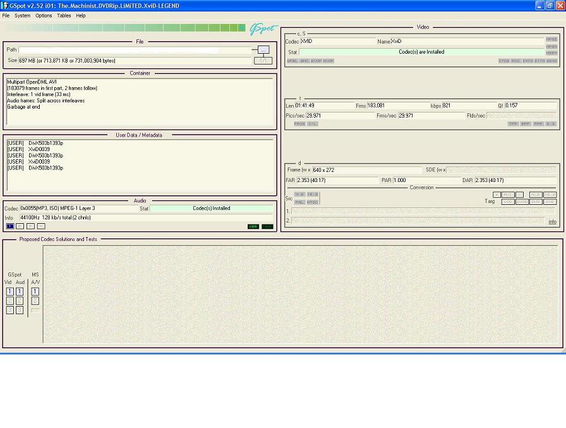Click first '[USER] DivX503b1393p' metadata line
The height and width of the screenshot is (428, 566).
pyautogui.click(x=35, y=143)
